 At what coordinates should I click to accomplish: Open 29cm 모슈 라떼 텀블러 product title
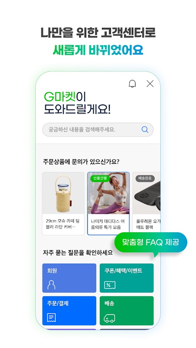click(x=62, y=224)
